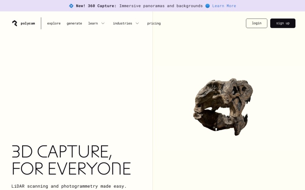305x190 pixels.
Task: Click the 3D dinosaur skull model
Action: (223, 106)
